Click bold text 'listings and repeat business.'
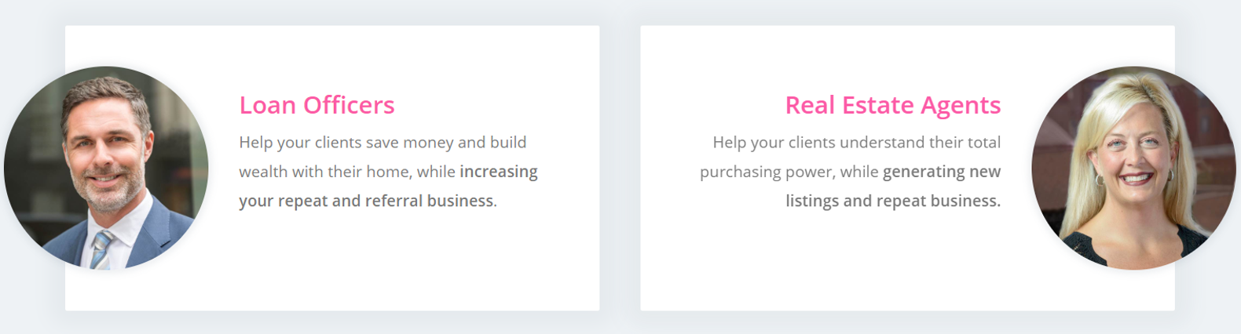The height and width of the screenshot is (334, 1241). pos(893,201)
